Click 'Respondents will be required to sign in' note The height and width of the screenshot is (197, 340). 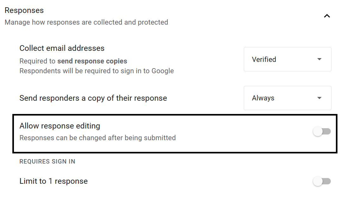coord(97,71)
